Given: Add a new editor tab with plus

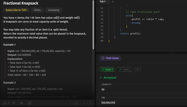Looking at the screenshot, I should pyautogui.click(x=113, y=2).
